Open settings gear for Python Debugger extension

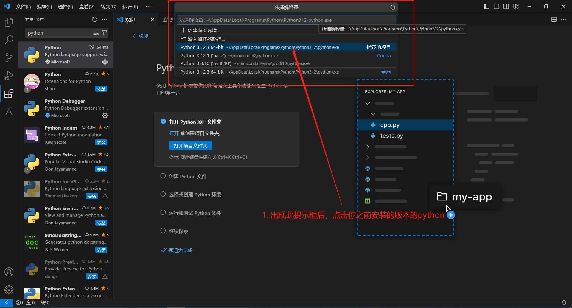pyautogui.click(x=105, y=116)
